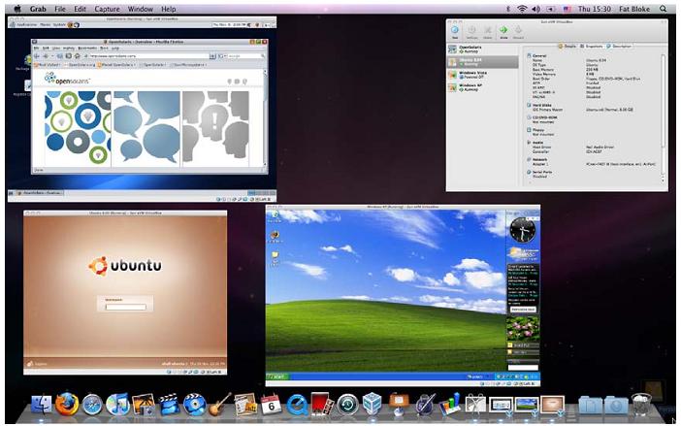Open GarageBand guitar icon in the Dock

220,405
